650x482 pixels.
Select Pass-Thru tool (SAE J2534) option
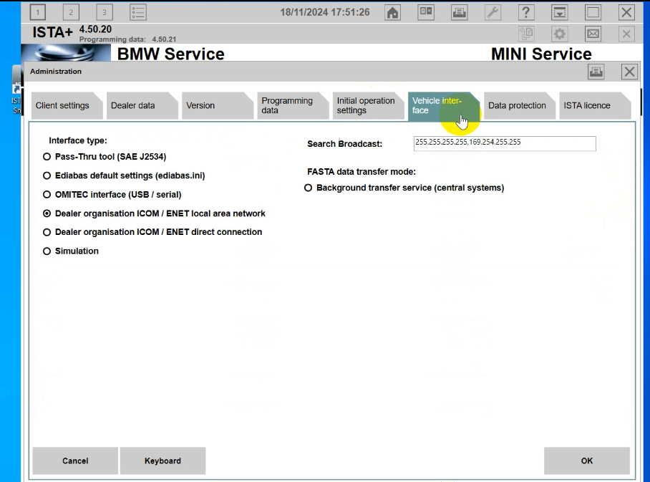[105, 157]
